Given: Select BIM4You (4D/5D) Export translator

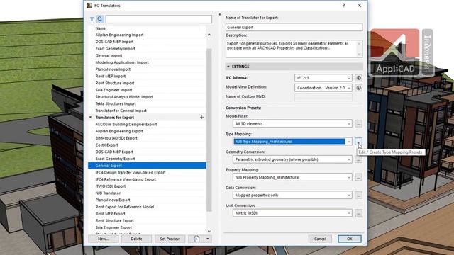Looking at the screenshot, I should (147, 138).
